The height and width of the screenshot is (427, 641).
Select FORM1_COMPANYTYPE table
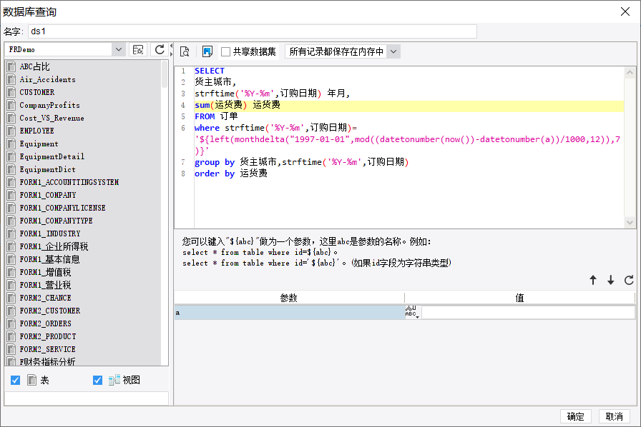point(56,221)
